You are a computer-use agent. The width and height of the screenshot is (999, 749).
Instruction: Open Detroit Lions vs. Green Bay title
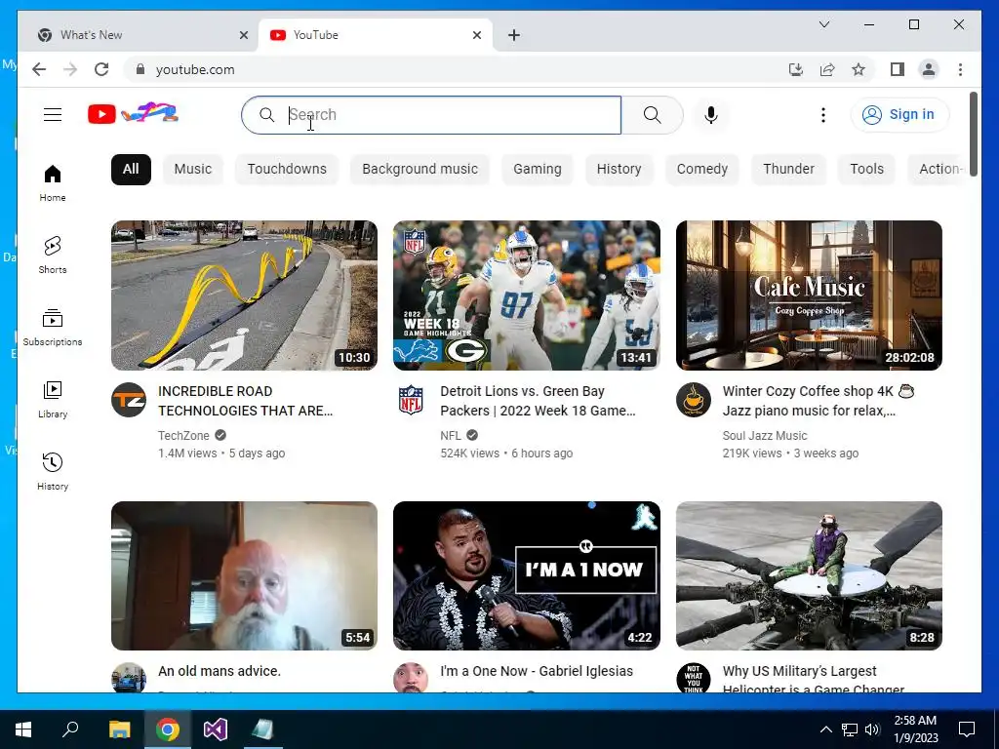(x=538, y=401)
